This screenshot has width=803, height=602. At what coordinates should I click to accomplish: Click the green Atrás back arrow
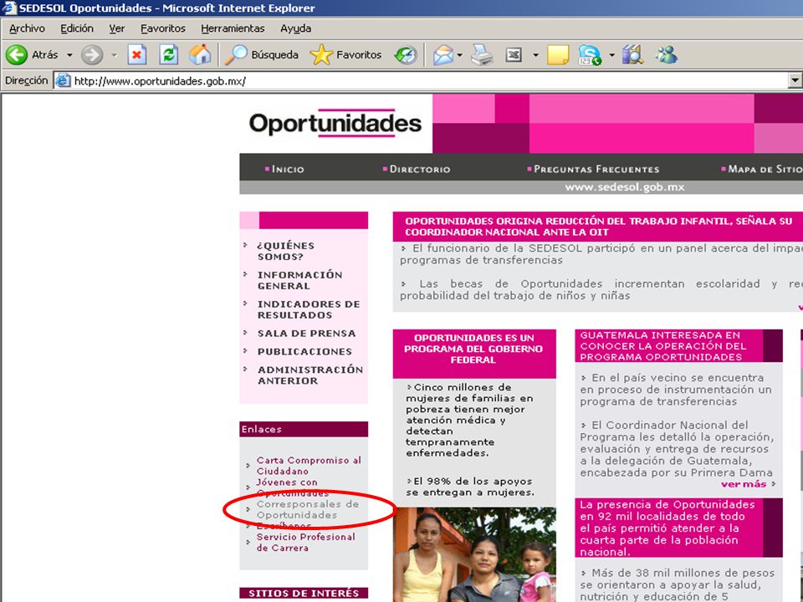tap(17, 55)
